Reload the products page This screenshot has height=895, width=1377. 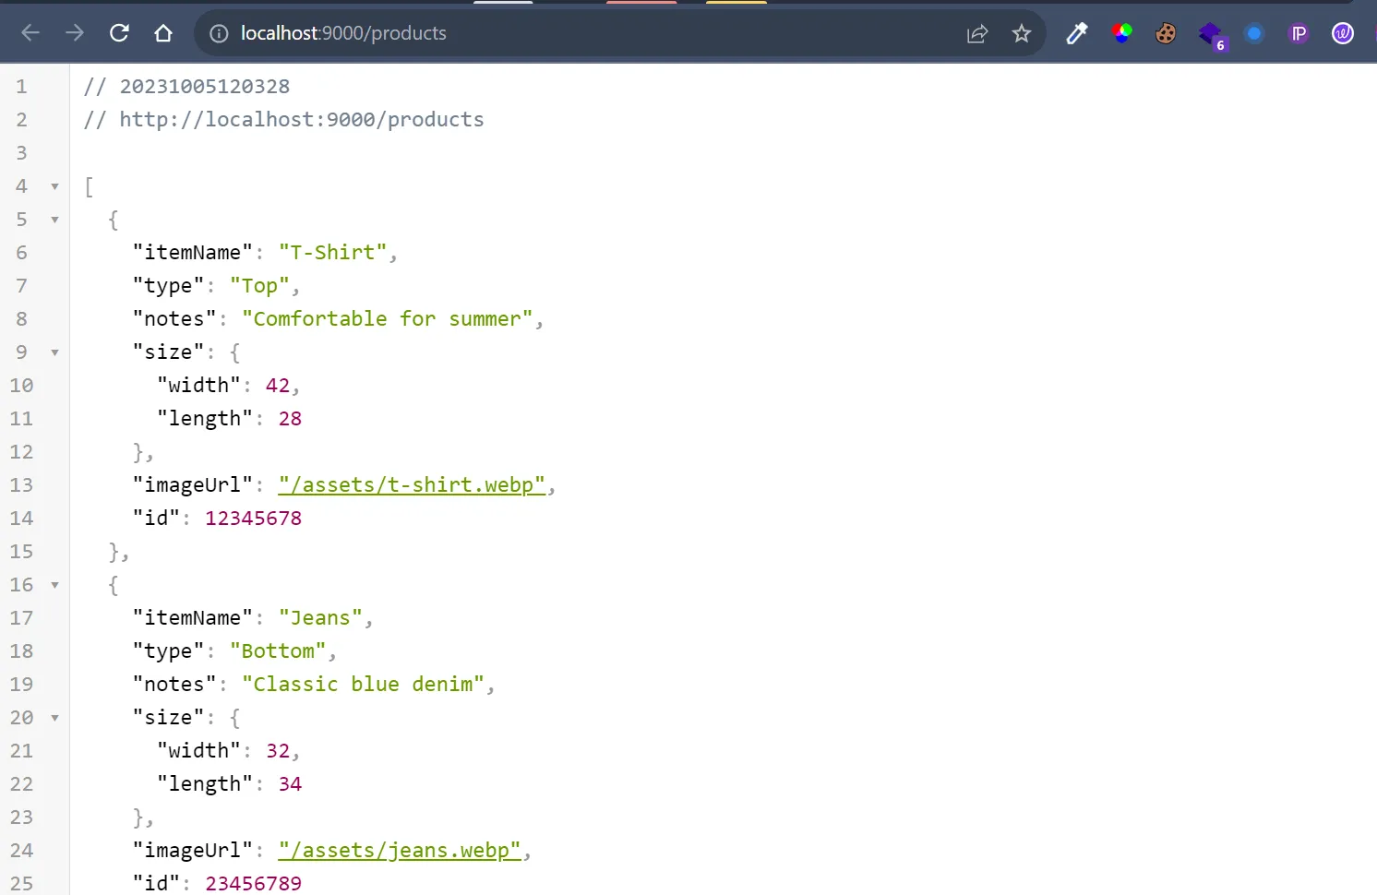[x=119, y=33]
